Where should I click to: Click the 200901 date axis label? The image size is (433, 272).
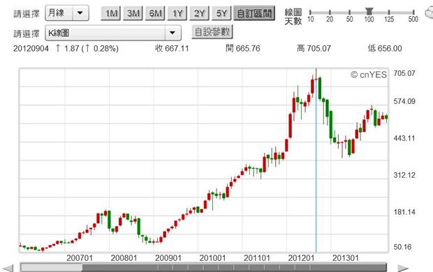(x=168, y=258)
